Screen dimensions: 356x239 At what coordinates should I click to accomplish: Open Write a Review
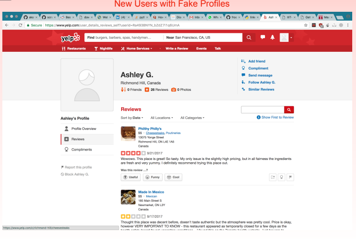(x=177, y=48)
